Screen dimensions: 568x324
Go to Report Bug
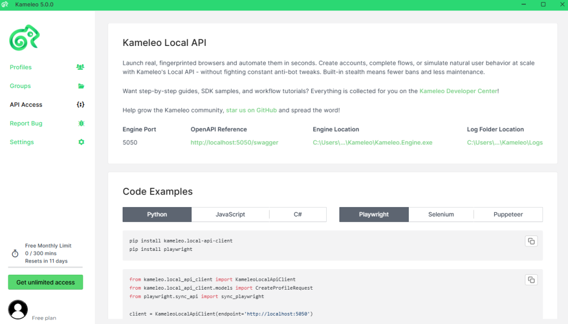[x=26, y=124]
